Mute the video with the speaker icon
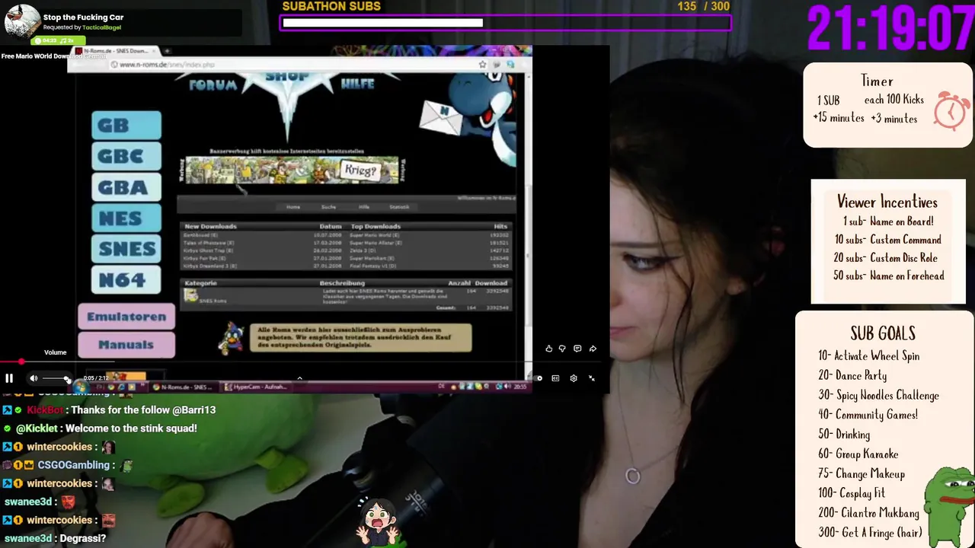The height and width of the screenshot is (548, 975). click(x=34, y=378)
